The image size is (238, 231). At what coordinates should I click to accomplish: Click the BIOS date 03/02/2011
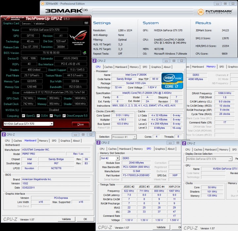[56, 188]
